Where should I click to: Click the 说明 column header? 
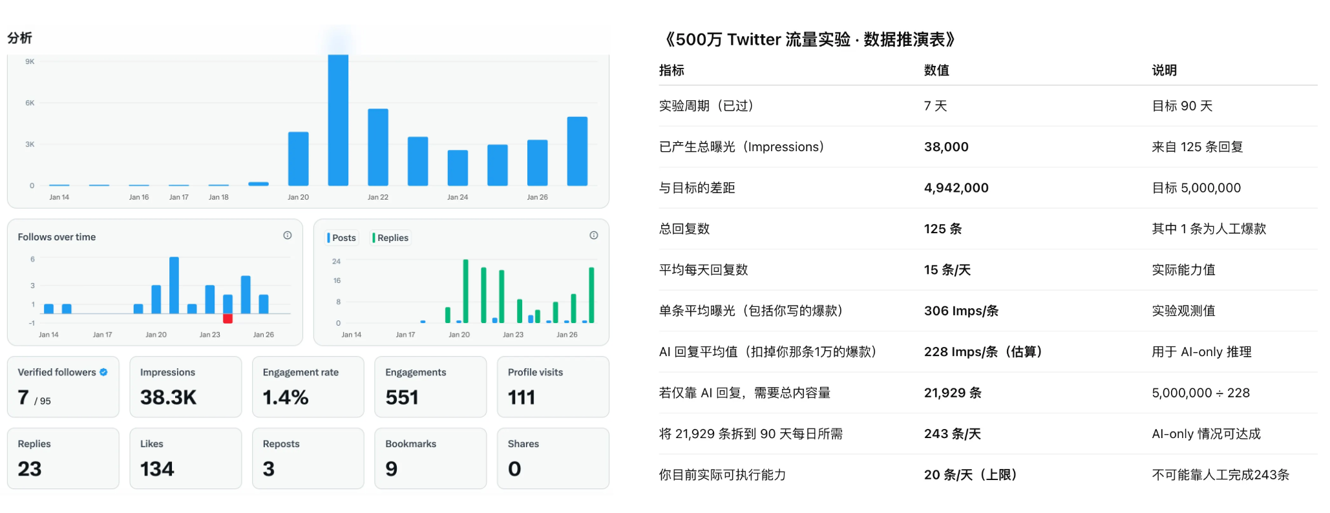[1164, 70]
